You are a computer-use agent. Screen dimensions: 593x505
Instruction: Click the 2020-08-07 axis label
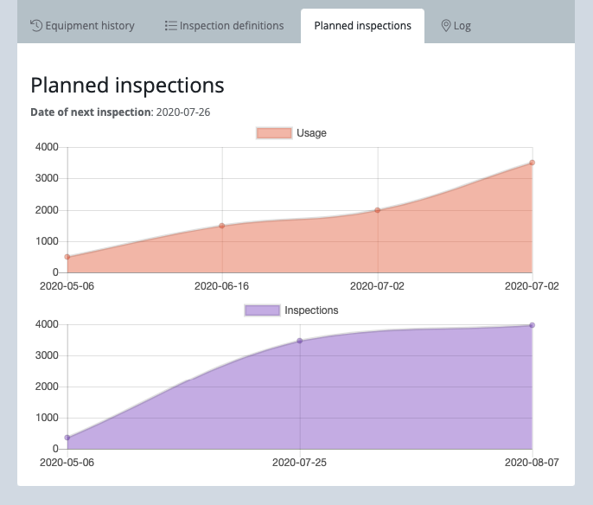[532, 463]
